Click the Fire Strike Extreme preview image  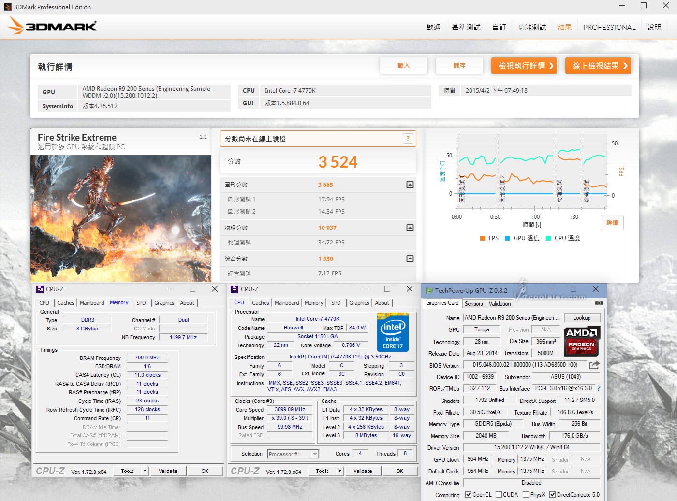(x=121, y=218)
